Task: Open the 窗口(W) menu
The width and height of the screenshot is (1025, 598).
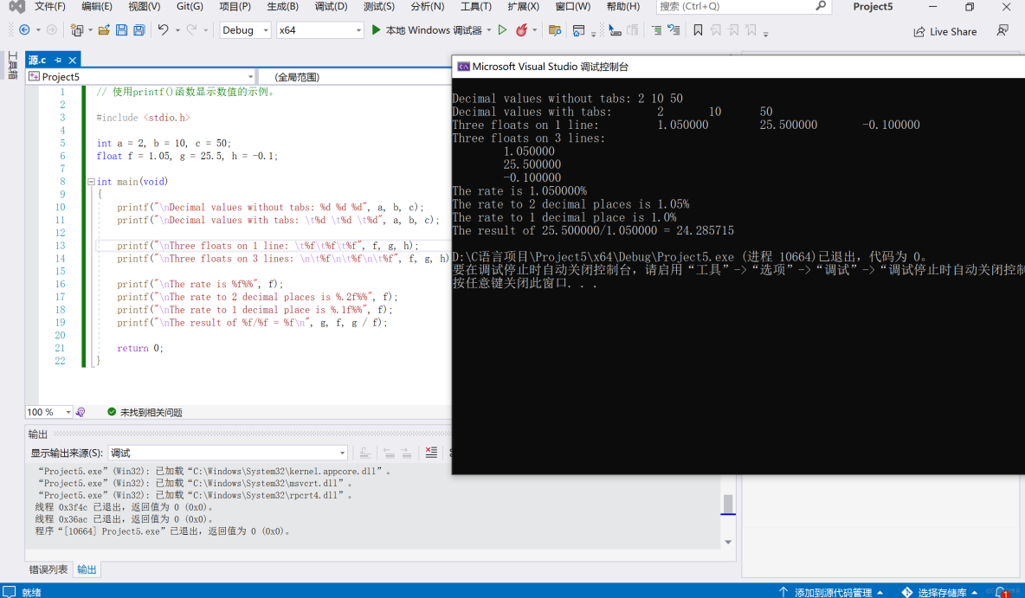Action: click(572, 7)
